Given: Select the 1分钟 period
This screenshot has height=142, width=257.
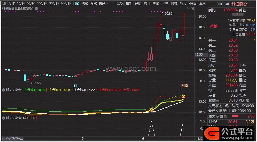Looking at the screenshot, I should [x=21, y=3].
